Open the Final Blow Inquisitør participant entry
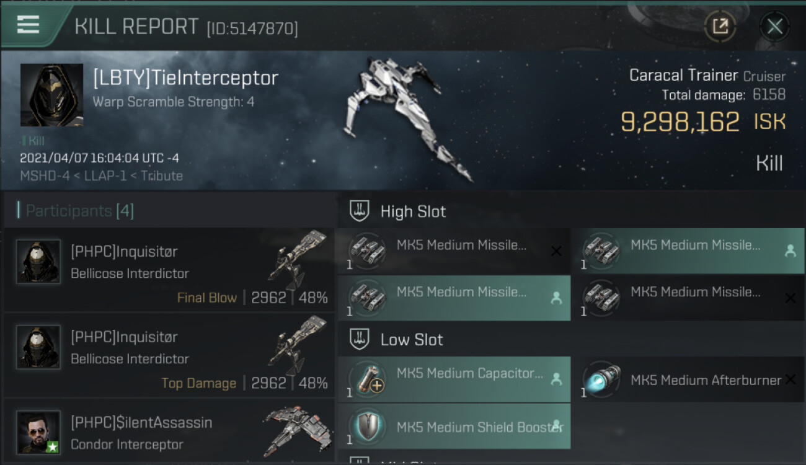 click(169, 270)
